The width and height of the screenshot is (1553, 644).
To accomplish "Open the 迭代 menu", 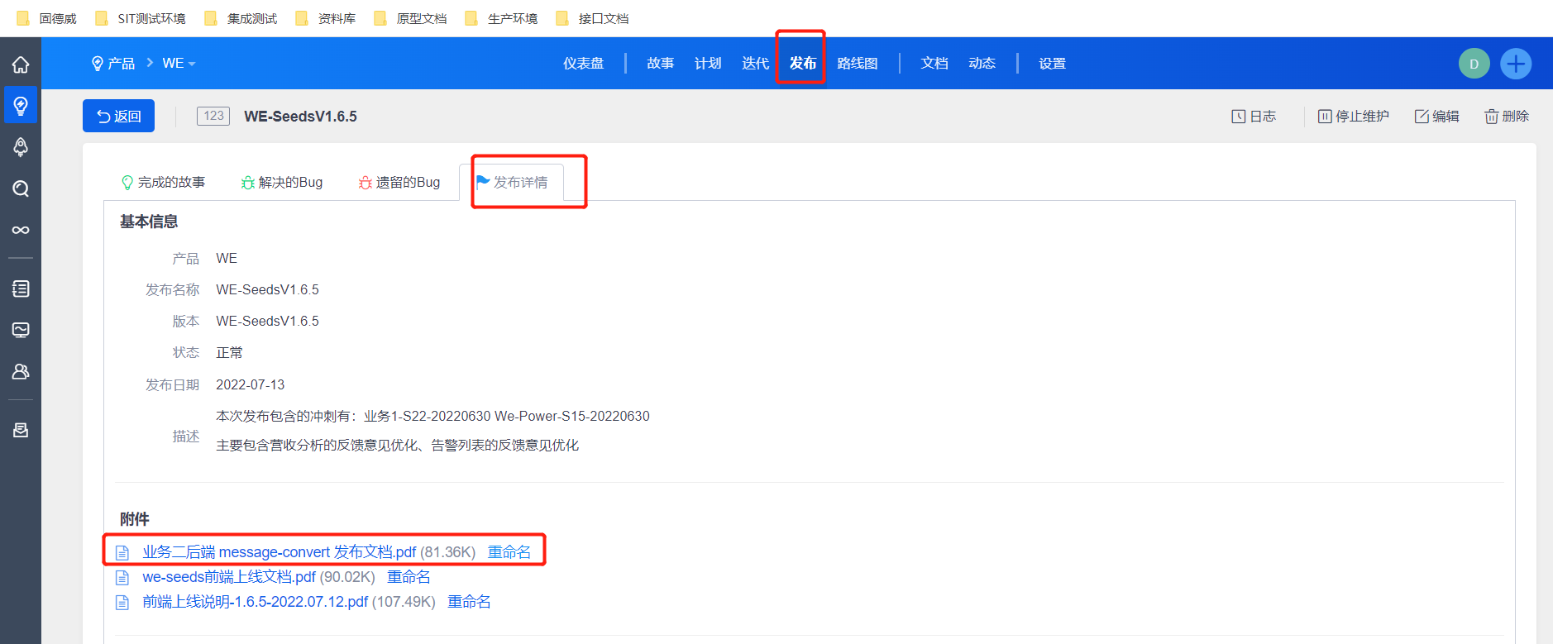I will (x=755, y=64).
